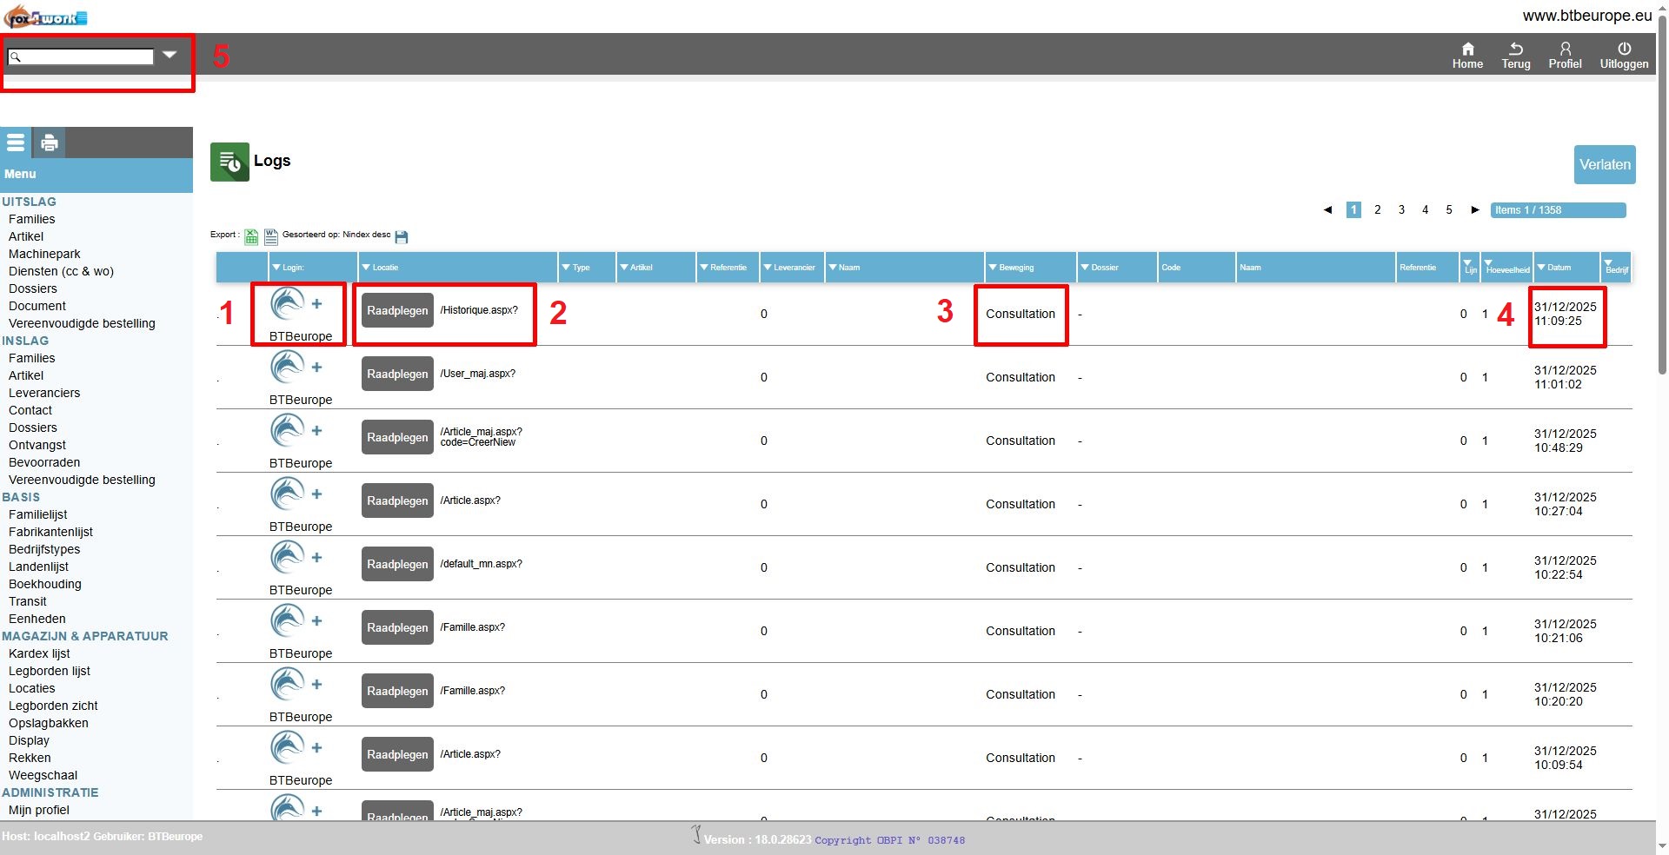Open the Beweging column filter

coord(993,268)
